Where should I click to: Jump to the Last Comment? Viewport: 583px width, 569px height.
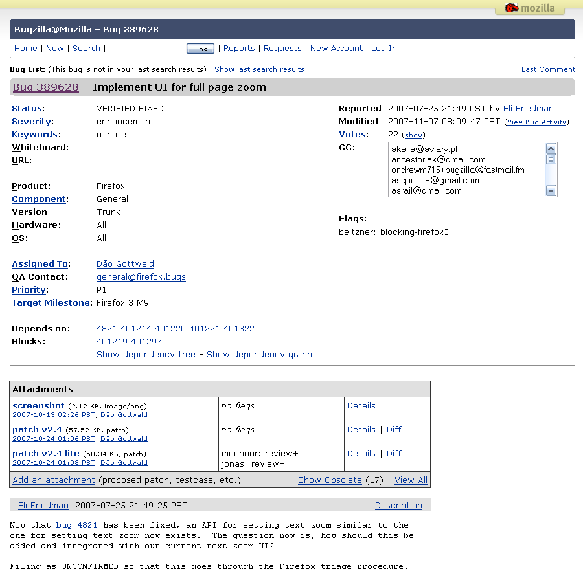(x=548, y=69)
